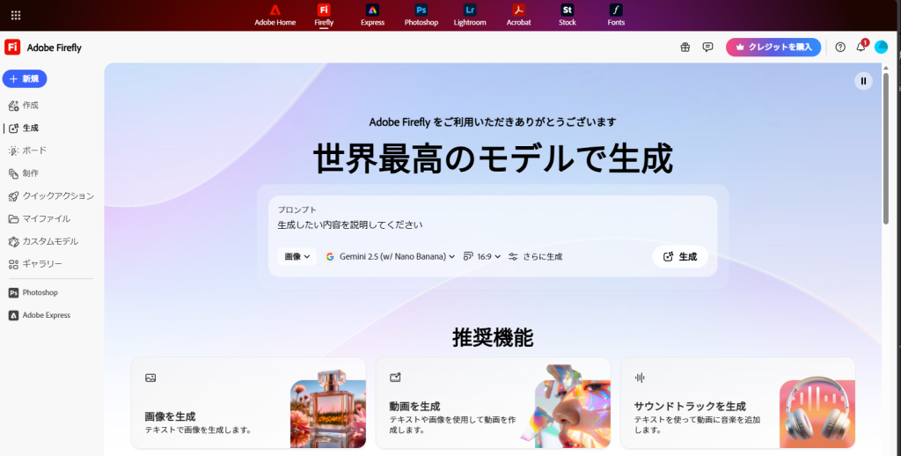Click the Adobe Stock icon
Viewport: 901px width, 456px height.
pyautogui.click(x=568, y=11)
